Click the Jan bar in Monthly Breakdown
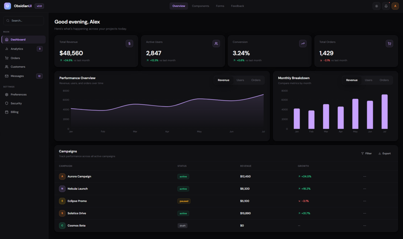 coord(297,119)
